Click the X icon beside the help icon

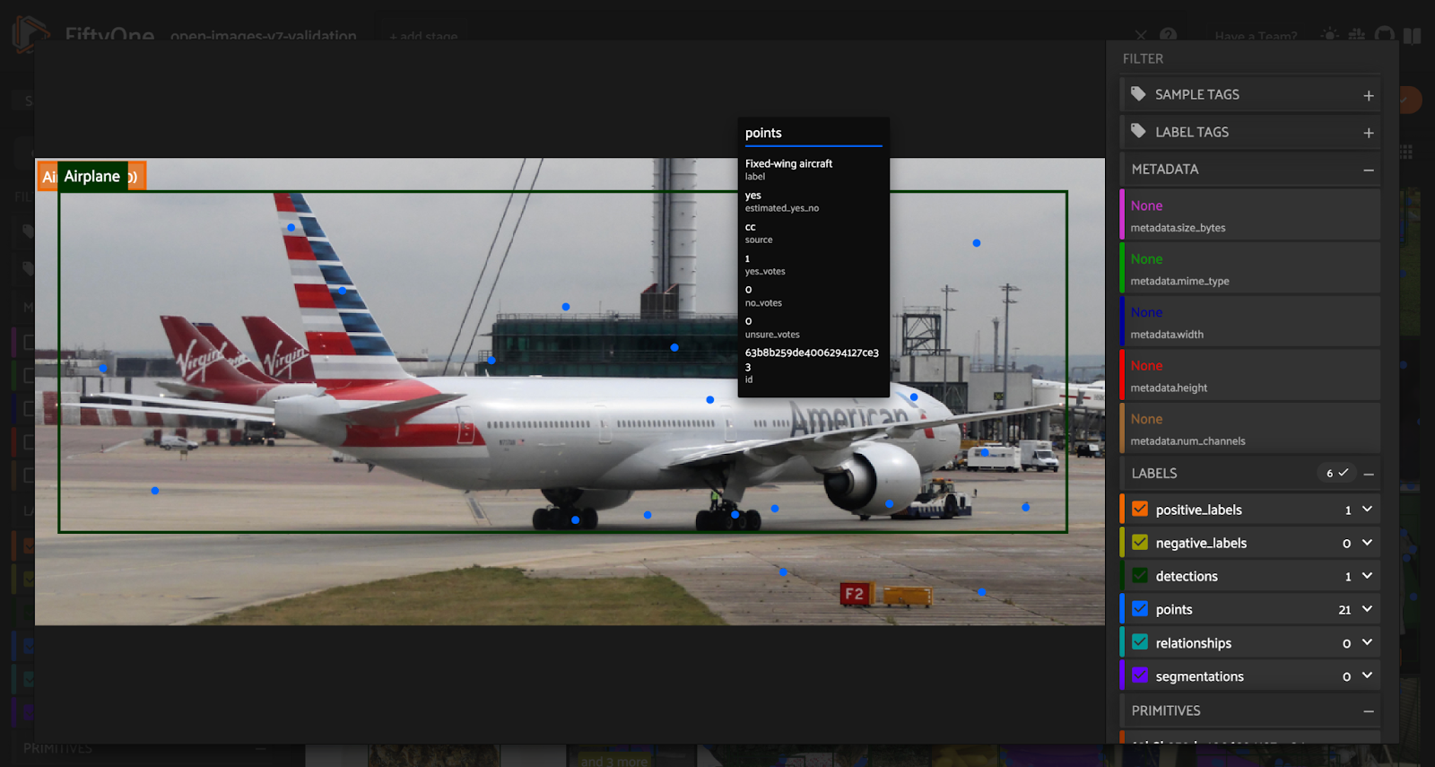[x=1141, y=35]
